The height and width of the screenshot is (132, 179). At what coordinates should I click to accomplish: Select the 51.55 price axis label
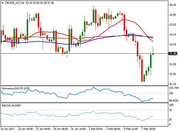click(x=173, y=74)
